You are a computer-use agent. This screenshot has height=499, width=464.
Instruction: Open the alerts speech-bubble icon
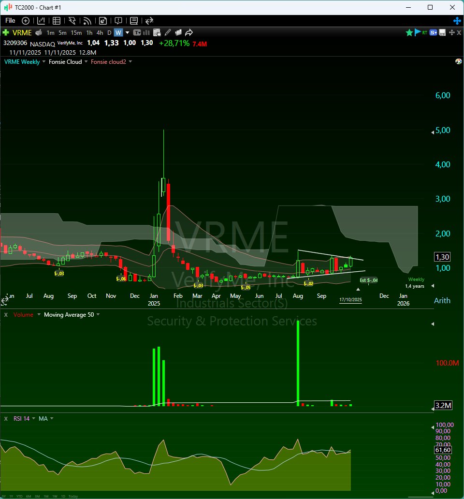[118, 21]
